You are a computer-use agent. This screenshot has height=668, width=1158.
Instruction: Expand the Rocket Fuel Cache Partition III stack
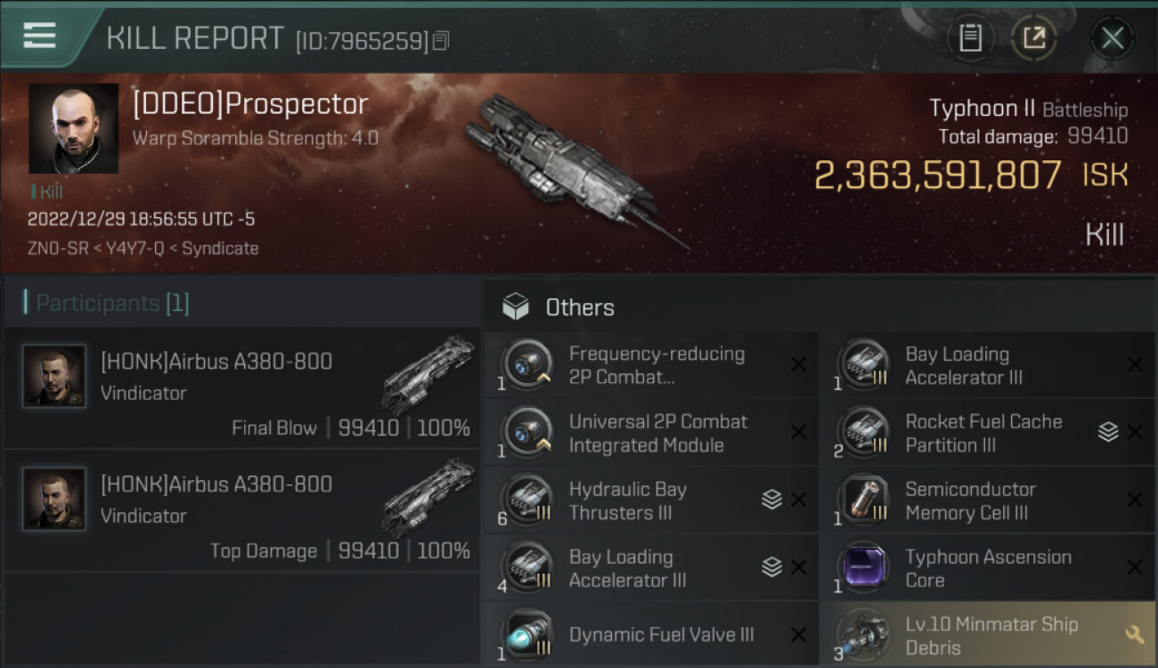click(1107, 433)
